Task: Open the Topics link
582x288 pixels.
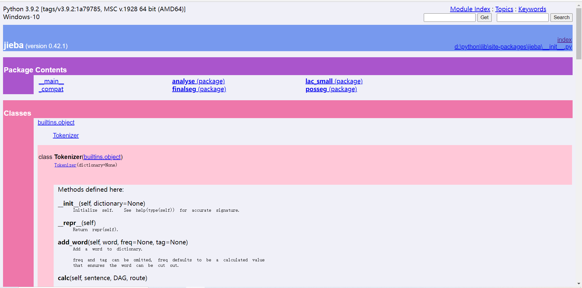Action: tap(504, 9)
